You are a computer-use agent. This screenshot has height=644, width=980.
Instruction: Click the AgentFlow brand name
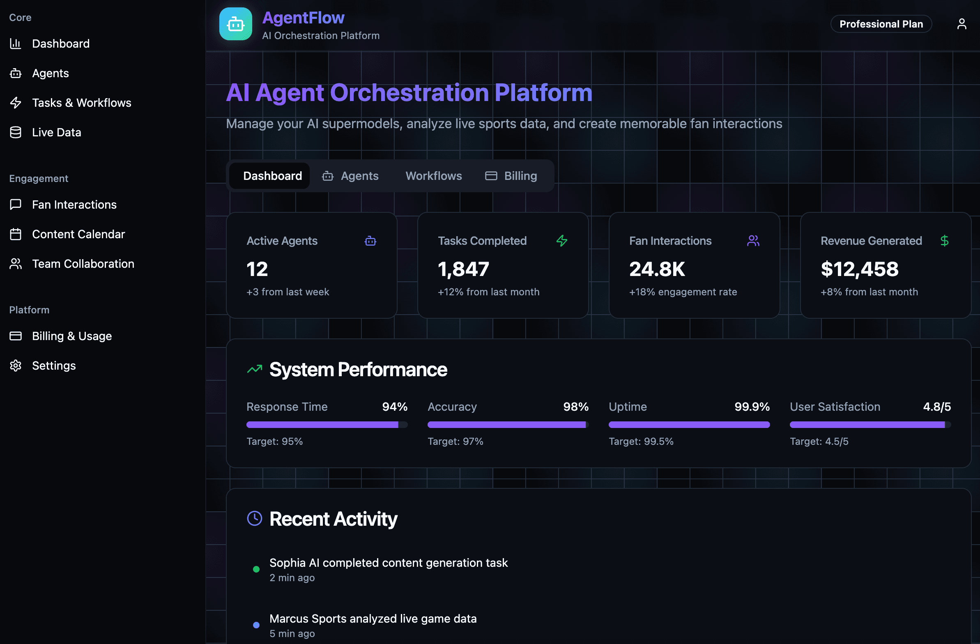(x=304, y=18)
